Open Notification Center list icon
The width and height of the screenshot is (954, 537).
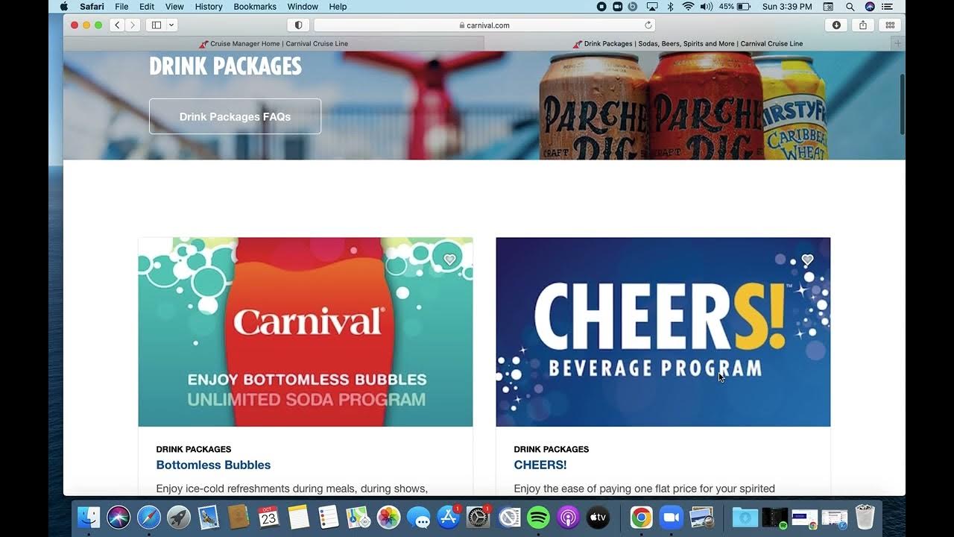click(x=887, y=7)
